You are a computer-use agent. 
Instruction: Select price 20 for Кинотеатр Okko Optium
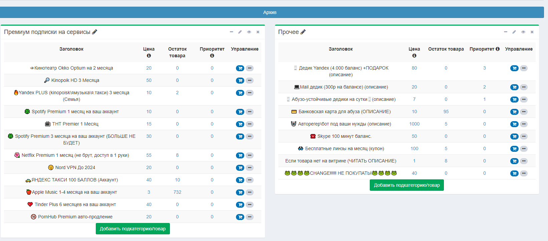tap(149, 68)
